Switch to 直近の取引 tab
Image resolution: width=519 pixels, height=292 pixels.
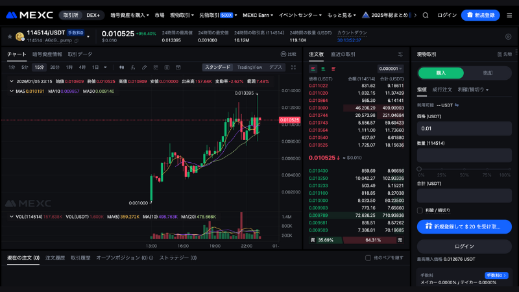coord(343,55)
